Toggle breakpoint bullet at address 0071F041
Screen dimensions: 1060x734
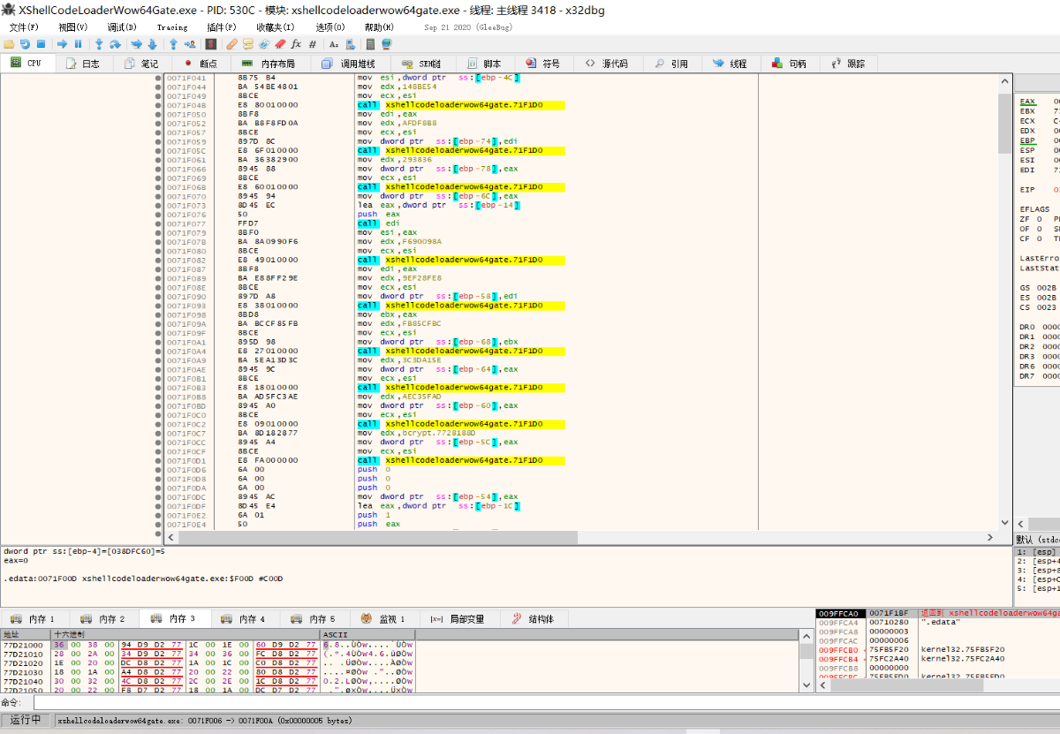coord(158,78)
